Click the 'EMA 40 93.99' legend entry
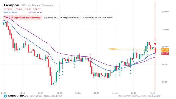The width and height of the screenshot is (176, 99). [35, 13]
